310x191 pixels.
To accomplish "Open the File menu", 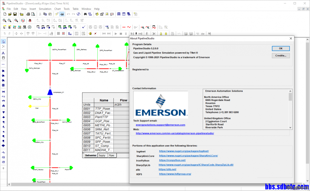I will (x=9, y=9).
